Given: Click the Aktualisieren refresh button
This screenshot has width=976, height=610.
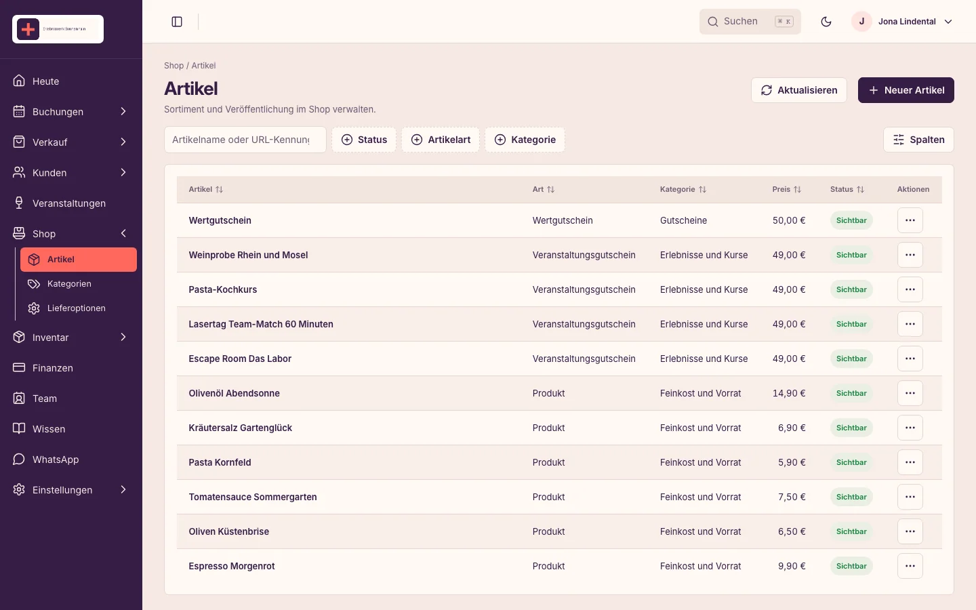Looking at the screenshot, I should (798, 90).
